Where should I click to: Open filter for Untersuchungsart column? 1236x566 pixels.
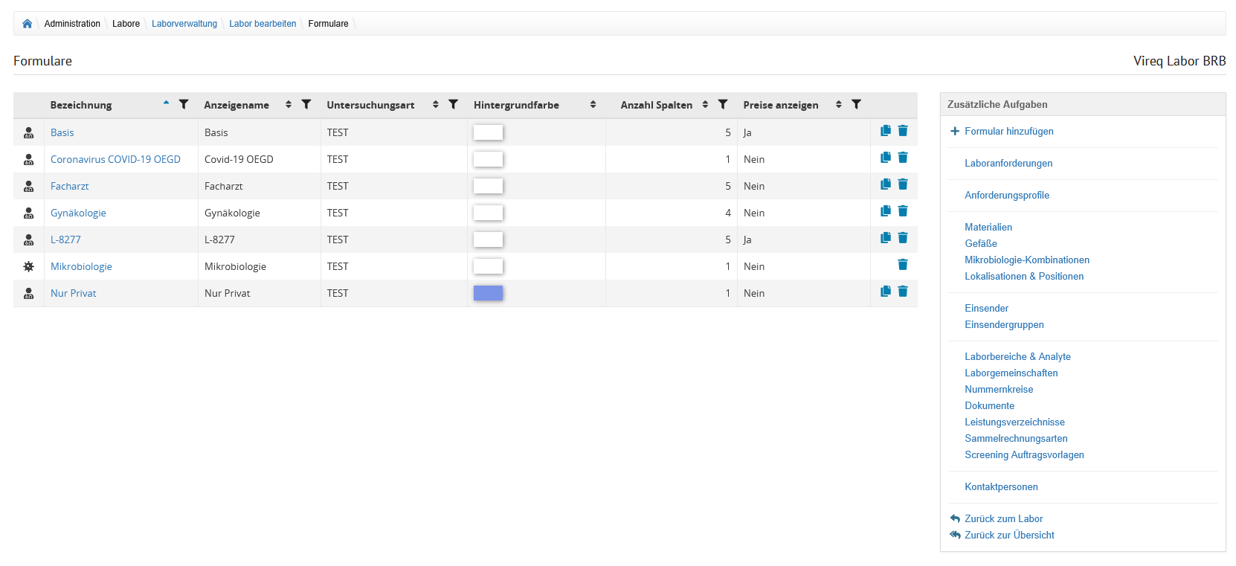[453, 104]
